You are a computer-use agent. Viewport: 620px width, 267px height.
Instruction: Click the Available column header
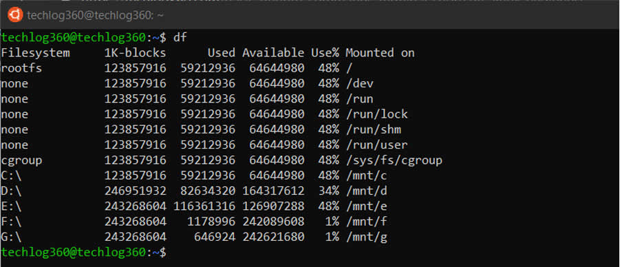coord(273,53)
